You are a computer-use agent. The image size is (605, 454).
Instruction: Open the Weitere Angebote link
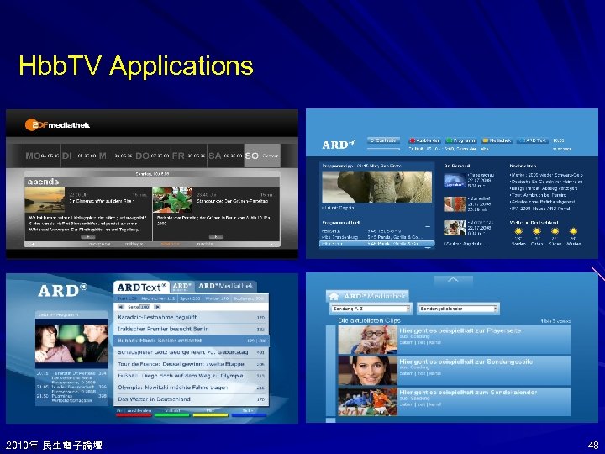[465, 244]
